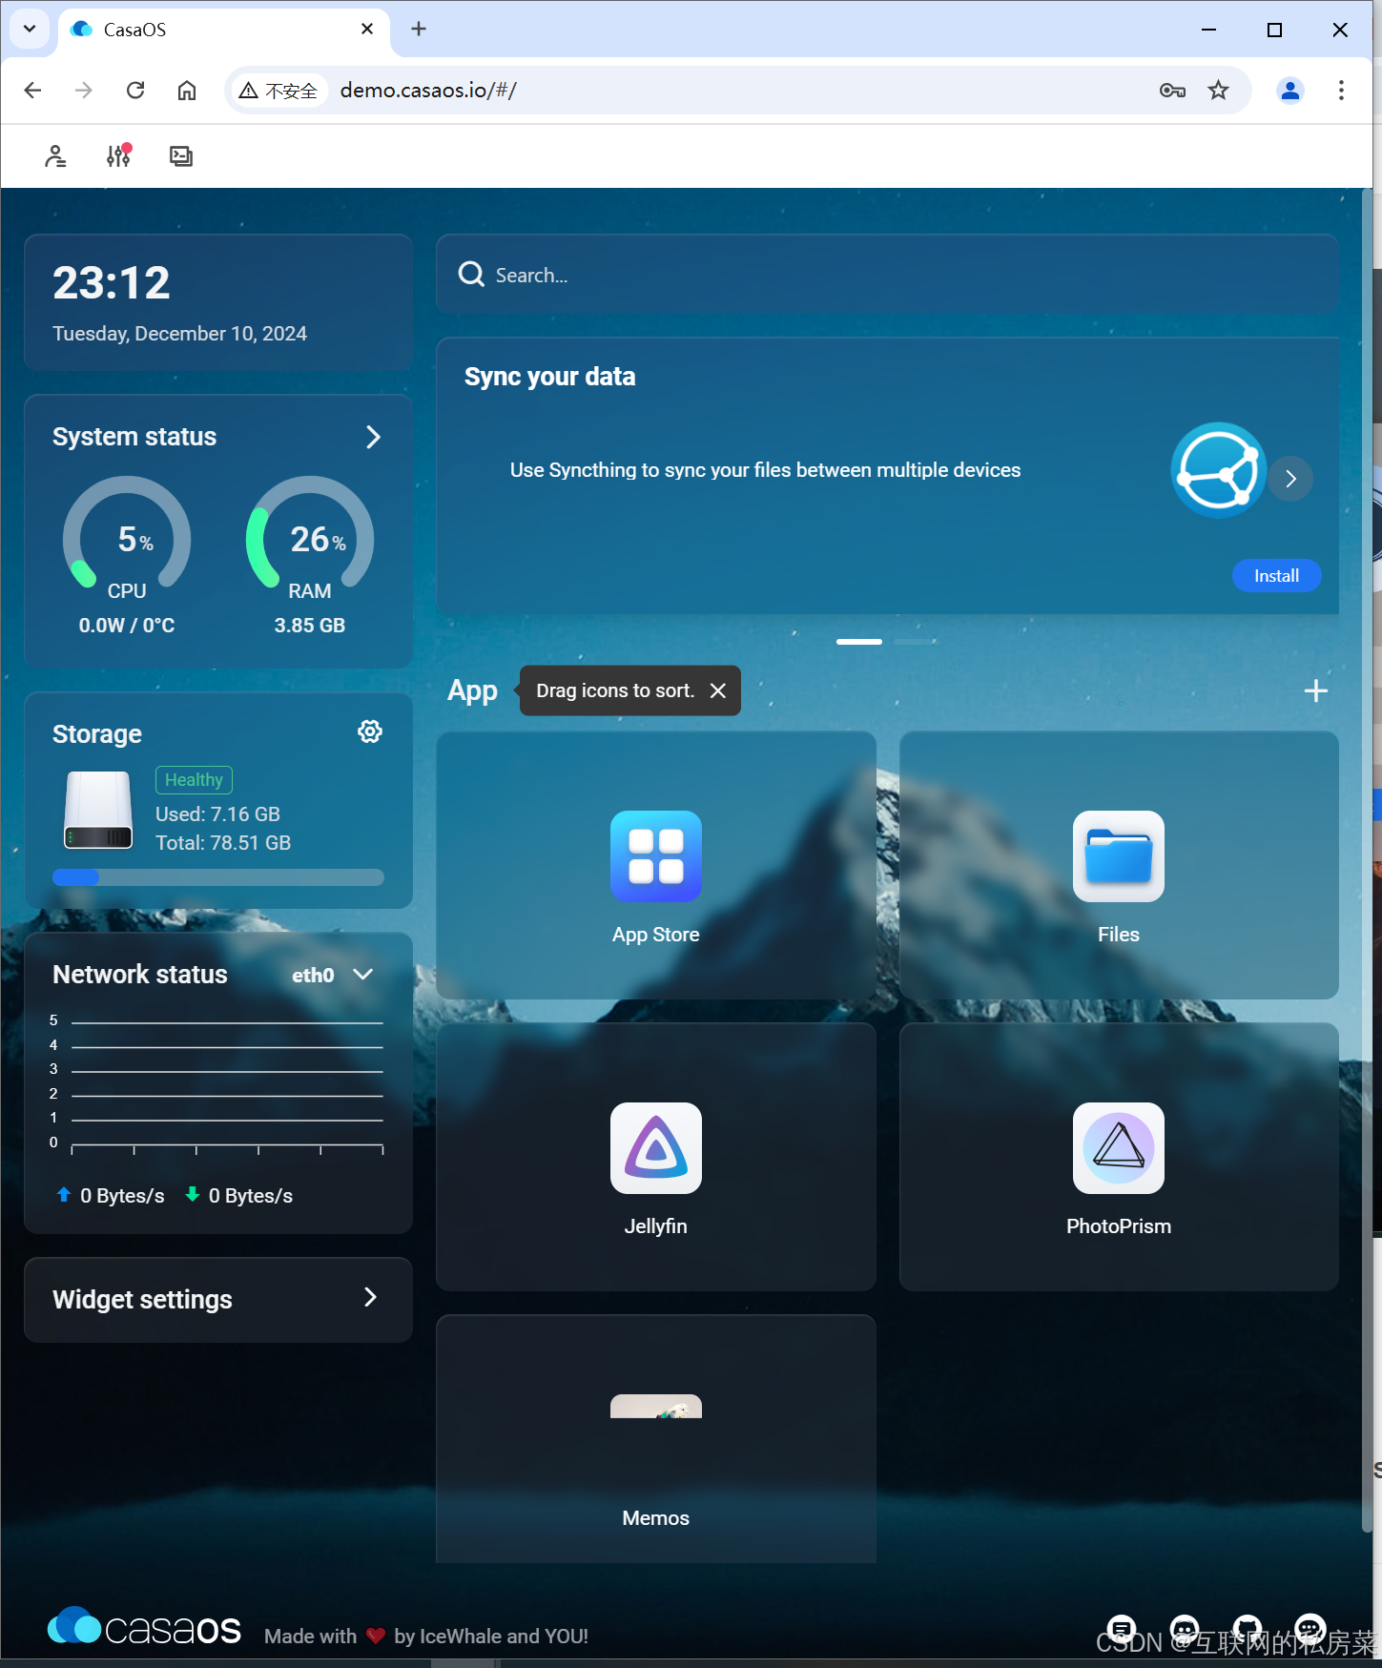Open the saved passwords key icon
This screenshot has width=1382, height=1668.
click(1172, 91)
